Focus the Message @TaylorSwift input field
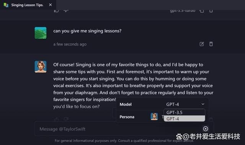The image size is (245, 145). click(119, 129)
